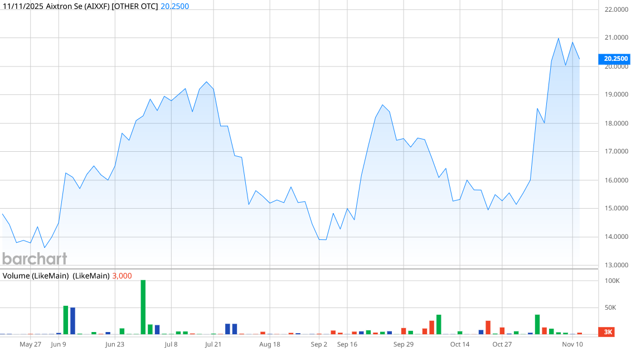The height and width of the screenshot is (351, 631).
Task: Click the 16.0000 price axis label
Action: [x=616, y=180]
